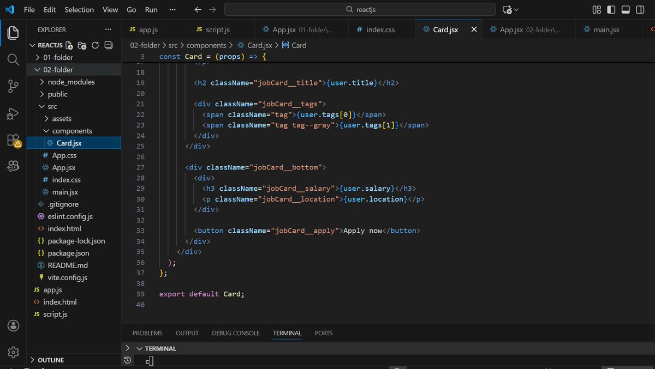The width and height of the screenshot is (655, 369).
Task: Click the Customize Layout icon
Action: click(x=597, y=10)
